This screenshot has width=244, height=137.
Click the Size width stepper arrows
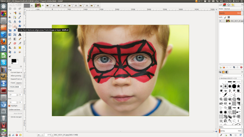tap(17, 102)
